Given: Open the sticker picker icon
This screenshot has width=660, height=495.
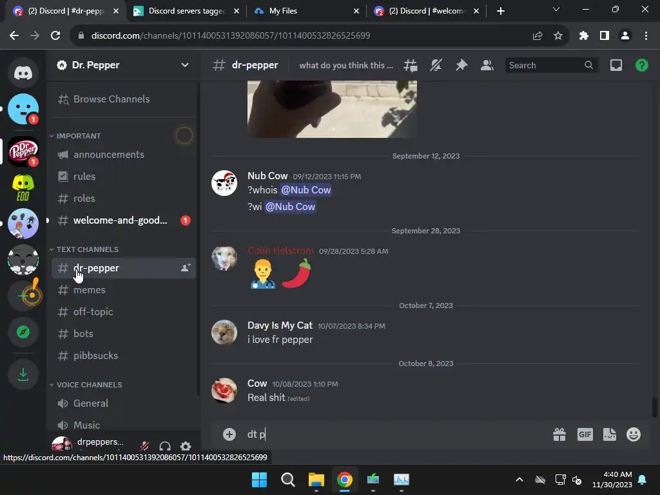Looking at the screenshot, I should coord(610,434).
